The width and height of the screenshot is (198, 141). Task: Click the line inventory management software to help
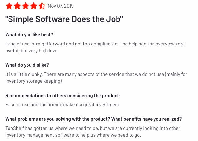73,135
